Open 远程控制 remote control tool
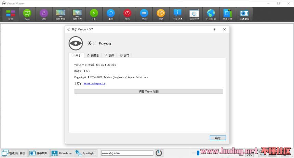 click(77, 15)
